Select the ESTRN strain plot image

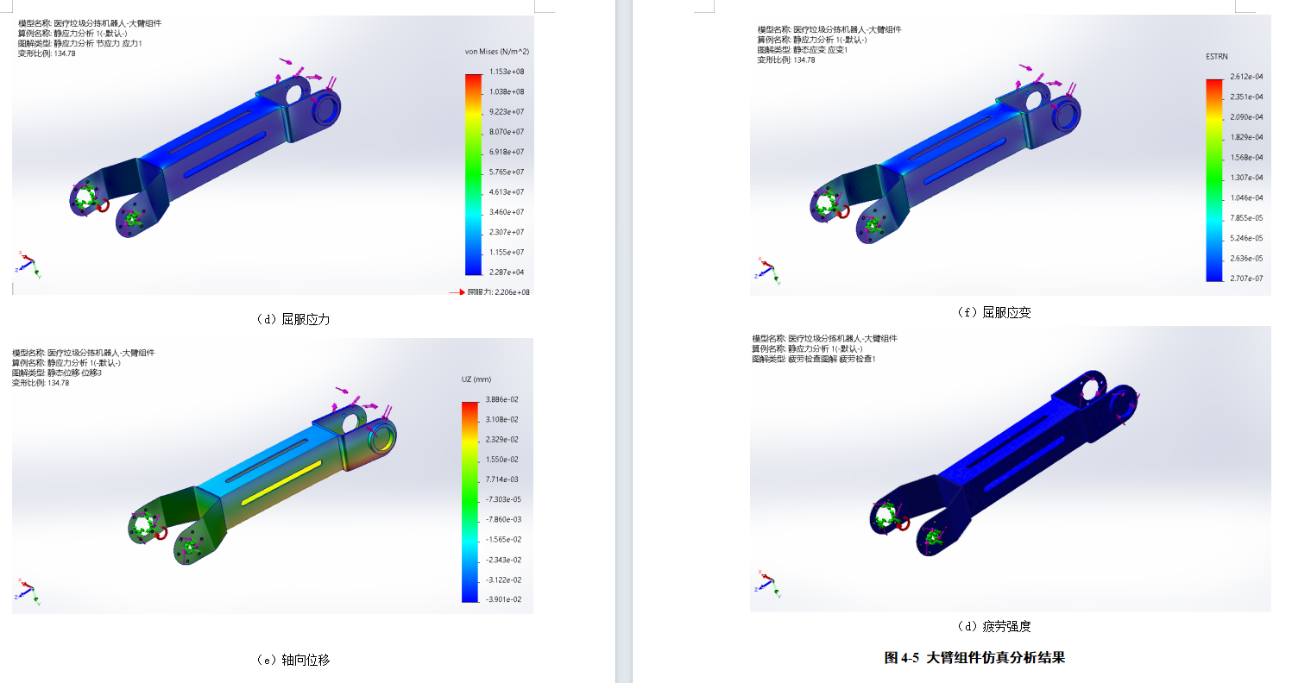click(1010, 155)
